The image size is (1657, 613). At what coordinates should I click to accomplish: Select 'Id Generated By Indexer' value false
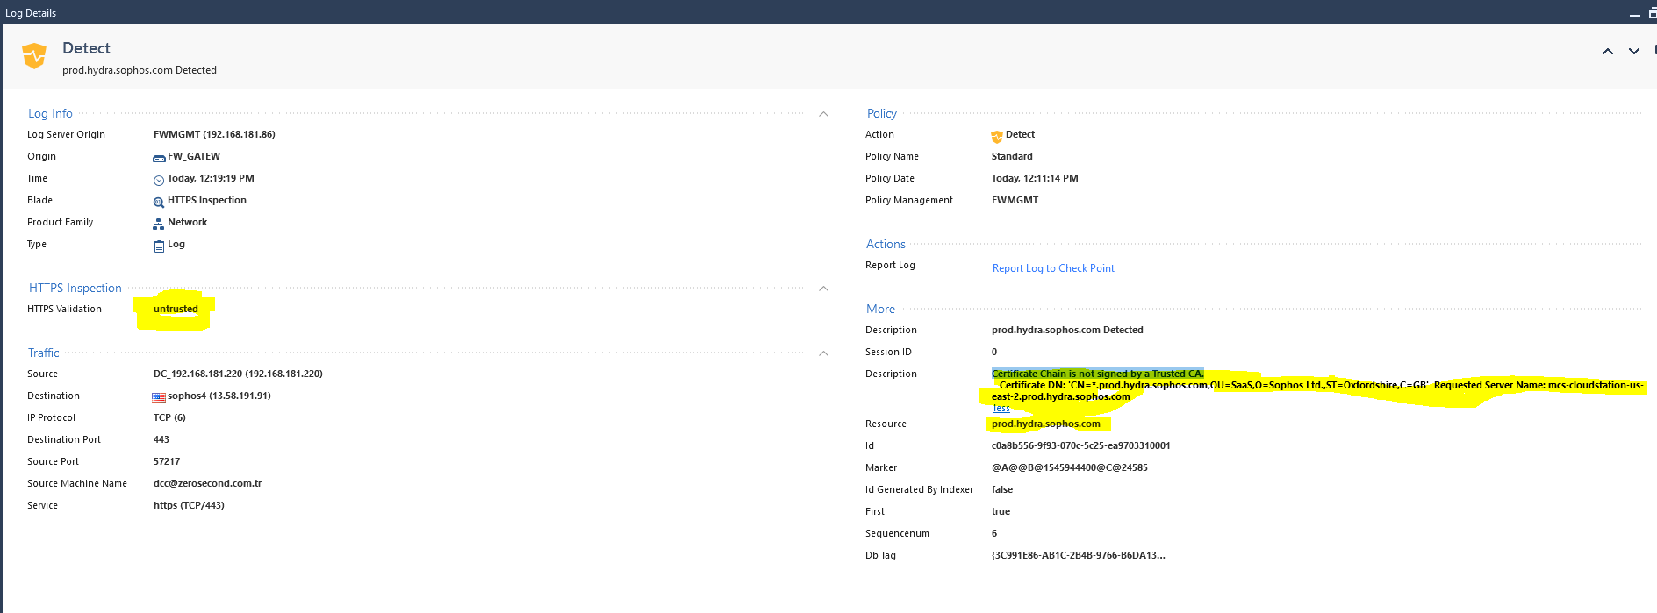[x=1002, y=489]
